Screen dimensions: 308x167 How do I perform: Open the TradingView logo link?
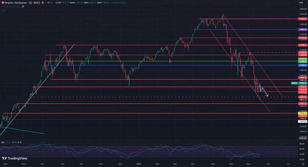click(x=13, y=158)
